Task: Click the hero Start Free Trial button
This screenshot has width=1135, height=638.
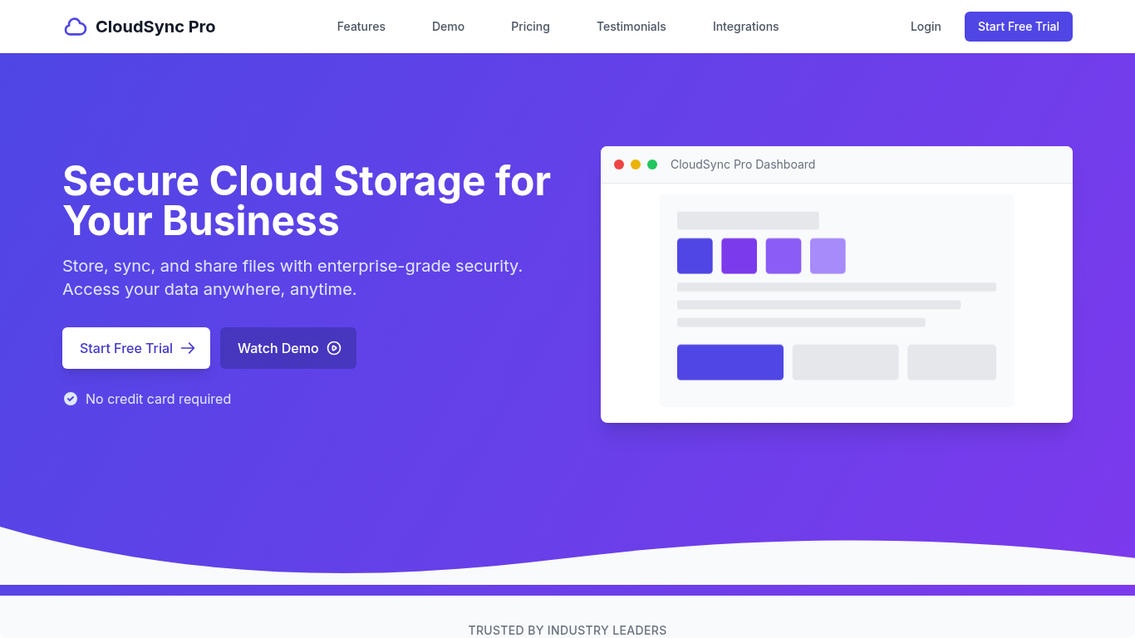Action: pos(136,348)
